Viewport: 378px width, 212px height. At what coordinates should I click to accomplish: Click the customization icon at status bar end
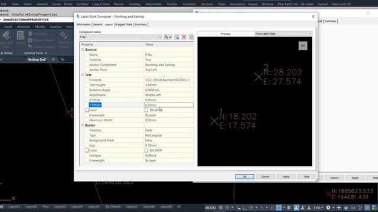[x=374, y=208]
